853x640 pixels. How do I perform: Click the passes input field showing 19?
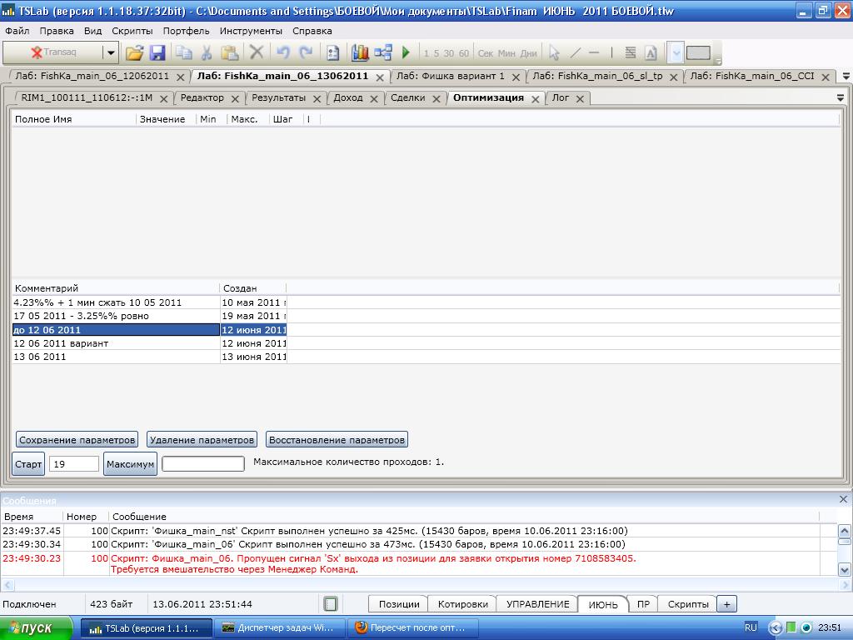point(73,464)
